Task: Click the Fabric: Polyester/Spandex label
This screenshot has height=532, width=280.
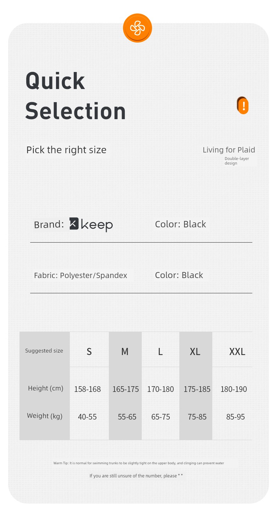Action: (x=80, y=275)
